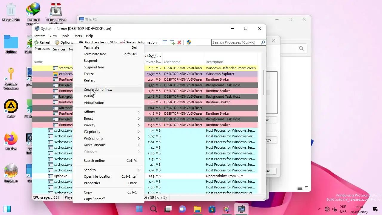The height and width of the screenshot is (215, 382).
Task: Open the Tools menu
Action: (x=65, y=36)
